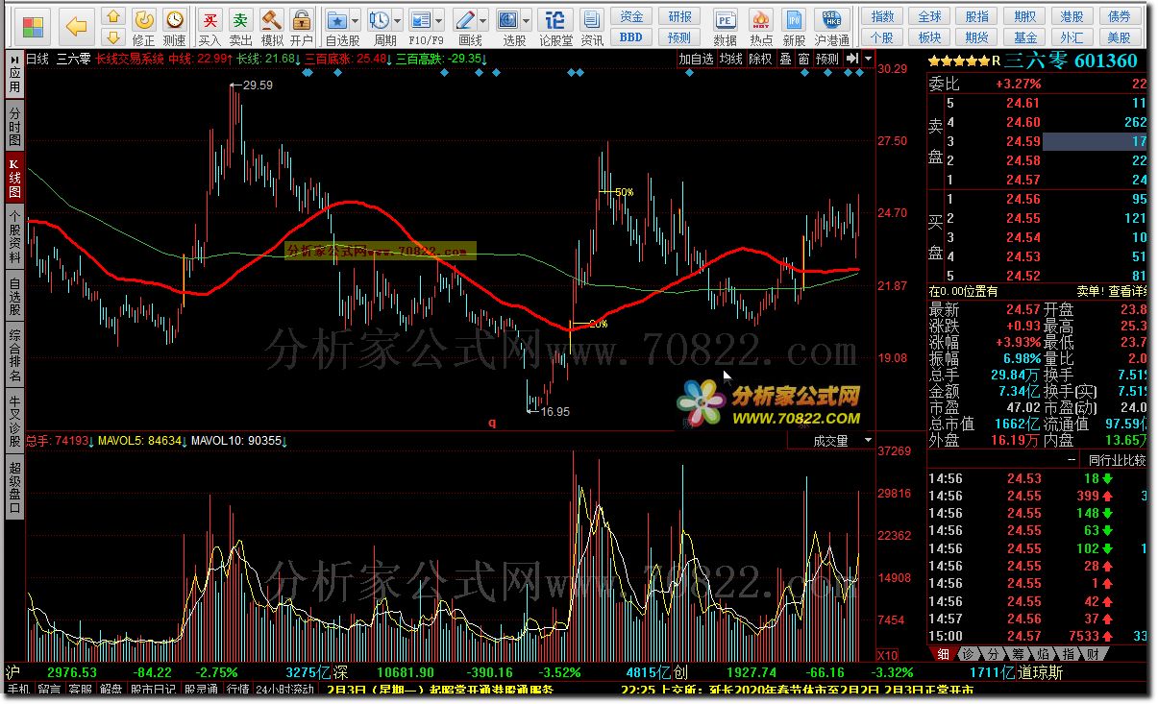Click the 板块 sector button
Screen dimensions: 1158x704
929,37
